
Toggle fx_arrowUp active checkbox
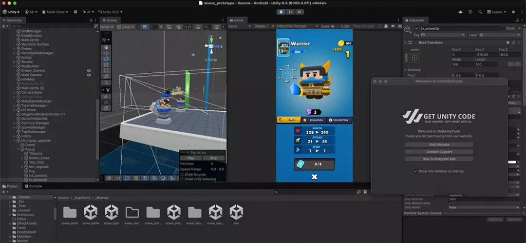[417, 28]
